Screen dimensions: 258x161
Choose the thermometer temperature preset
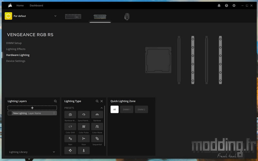point(84,150)
